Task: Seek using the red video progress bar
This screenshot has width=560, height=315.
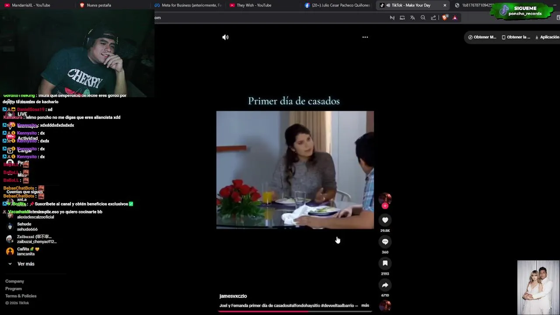Action: click(295, 311)
